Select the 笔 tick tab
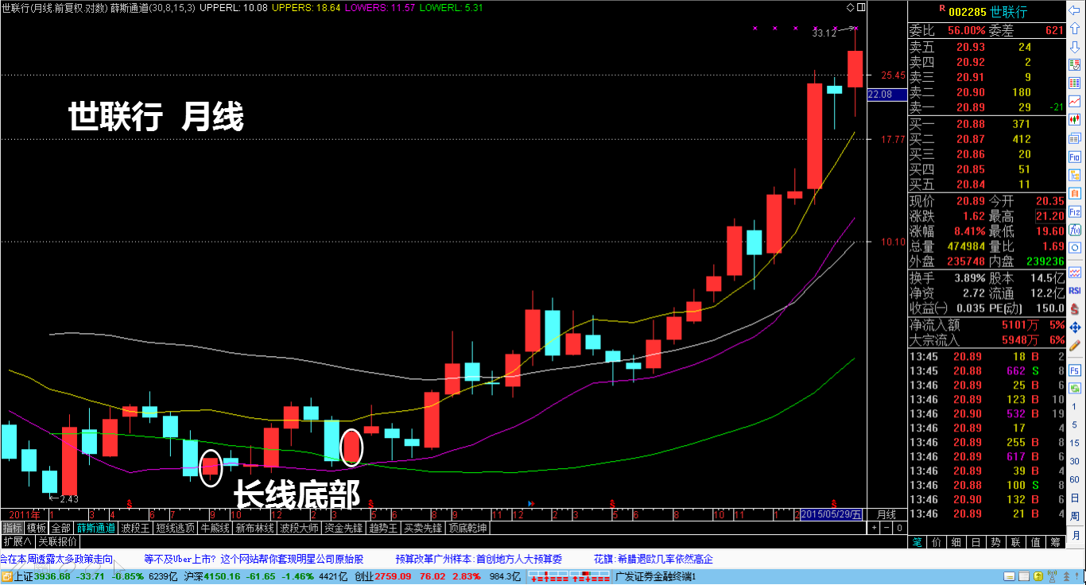The width and height of the screenshot is (1086, 585). point(917,542)
